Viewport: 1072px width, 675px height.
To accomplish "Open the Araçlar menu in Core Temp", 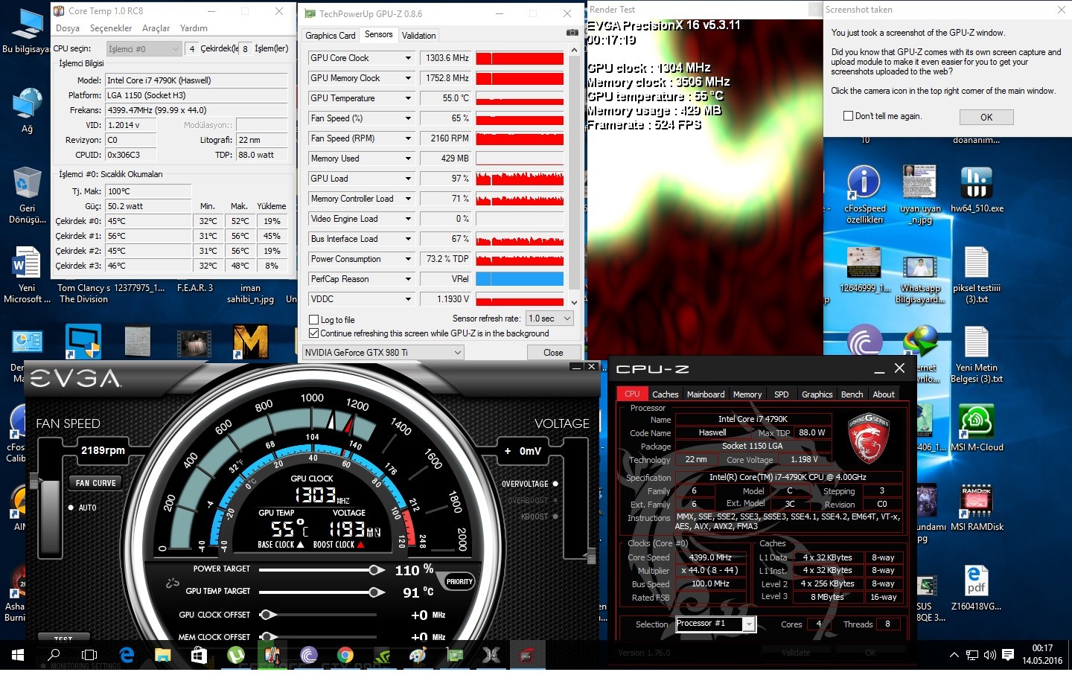I will point(156,28).
